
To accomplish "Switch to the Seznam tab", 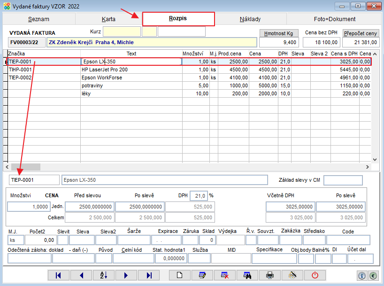I will click(x=38, y=19).
